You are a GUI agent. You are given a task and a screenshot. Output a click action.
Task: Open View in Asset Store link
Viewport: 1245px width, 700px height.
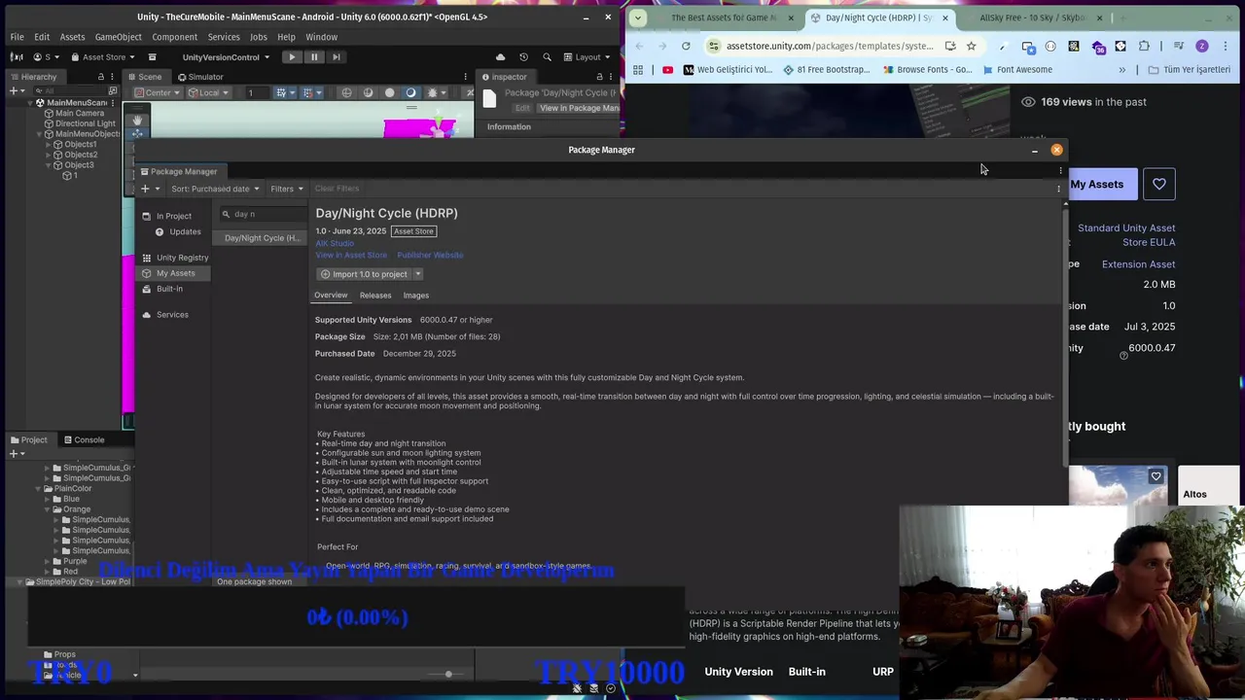(351, 255)
